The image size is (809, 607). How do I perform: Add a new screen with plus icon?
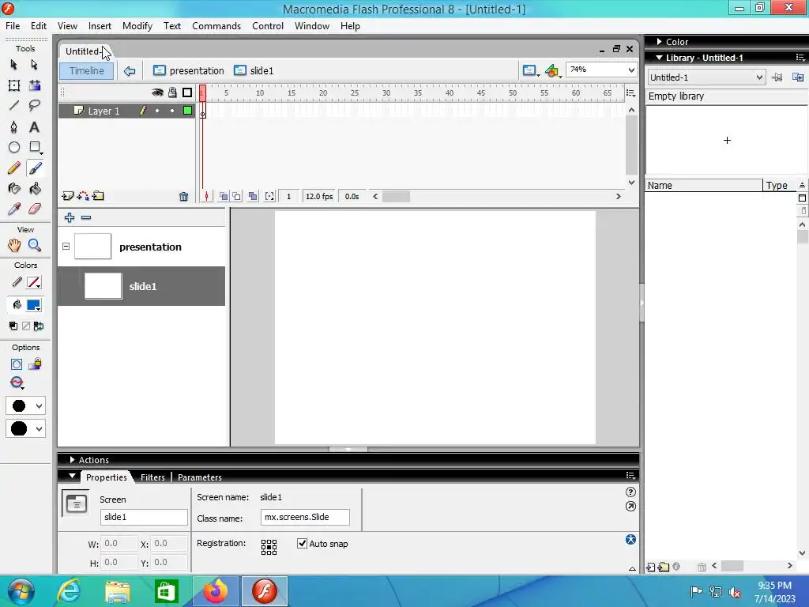[70, 218]
